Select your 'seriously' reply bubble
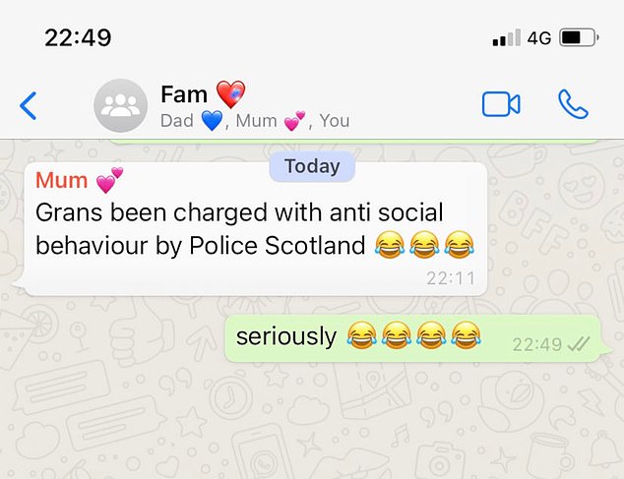This screenshot has width=624, height=479. click(x=414, y=338)
